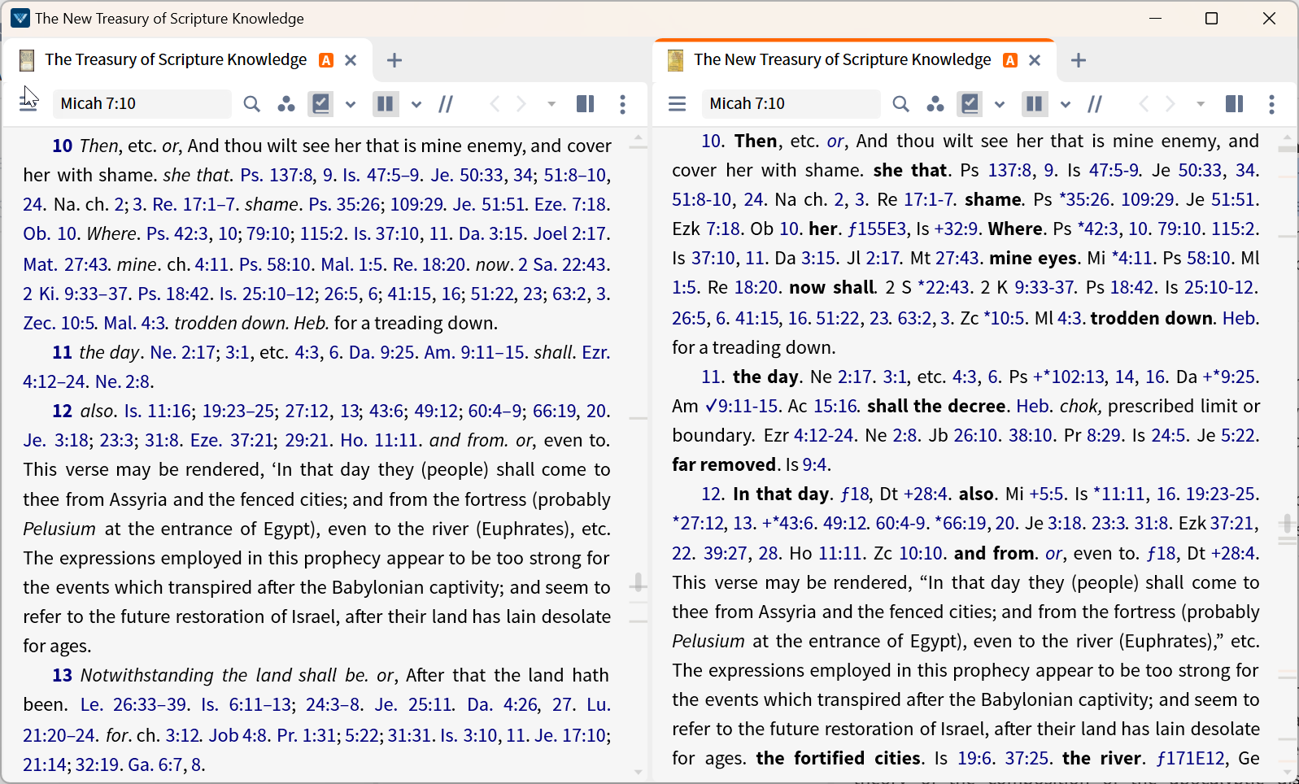Image resolution: width=1299 pixels, height=784 pixels.
Task: Open the Ne. 2:17 link in left panel
Action: [183, 352]
